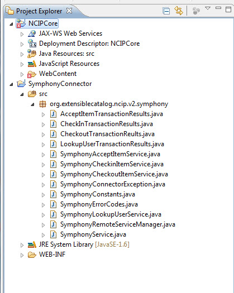Screen dimensions: 234x293
Task: Click the SymphonyConstants.java file icon
Action: [53, 194]
